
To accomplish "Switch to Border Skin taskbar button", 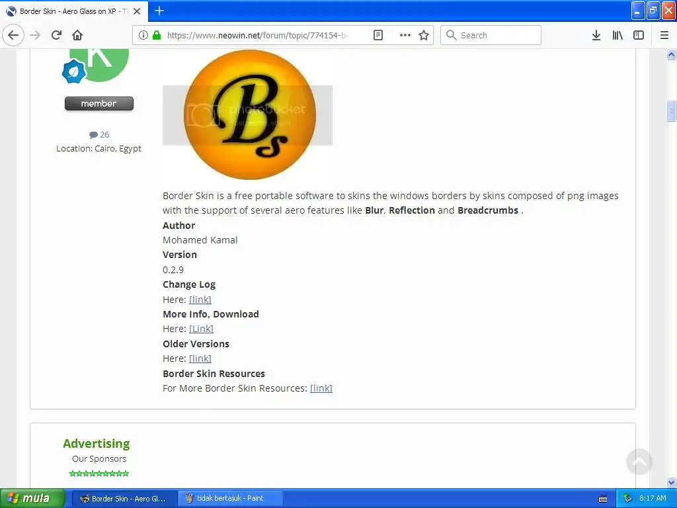I will 124,499.
